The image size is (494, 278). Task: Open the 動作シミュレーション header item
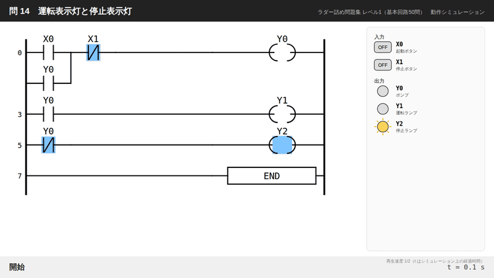click(458, 12)
